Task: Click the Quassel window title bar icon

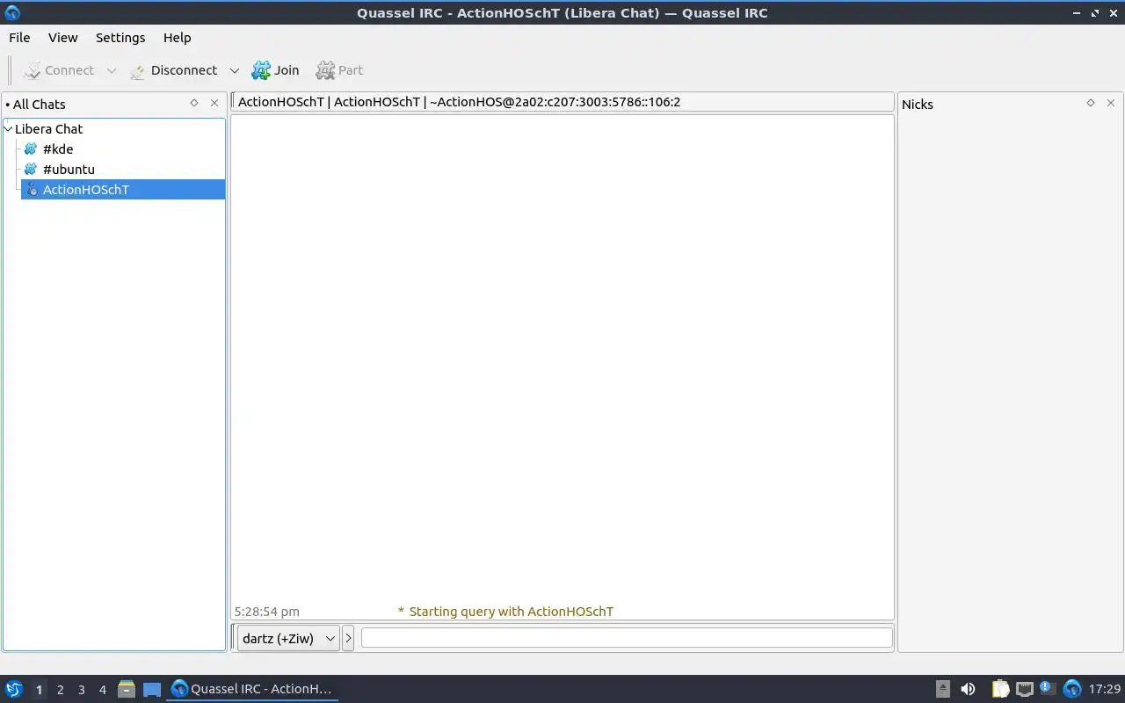Action: point(12,12)
